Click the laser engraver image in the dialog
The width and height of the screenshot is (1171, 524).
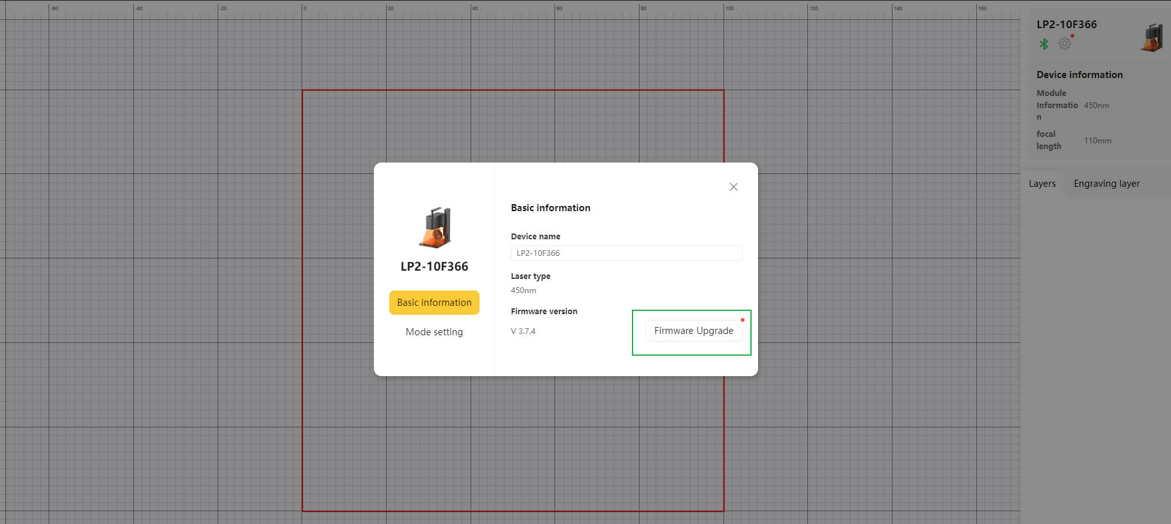(x=435, y=228)
